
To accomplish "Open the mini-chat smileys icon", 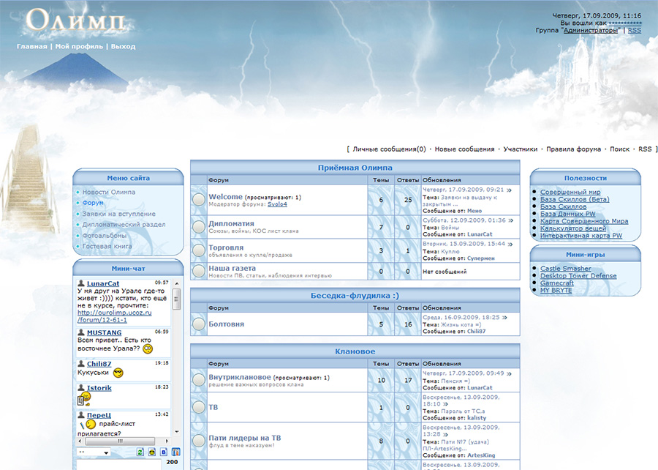I will click(x=152, y=452).
